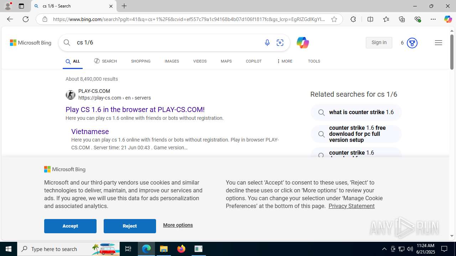
Task: Open the Favorites list icon
Action: point(386,19)
